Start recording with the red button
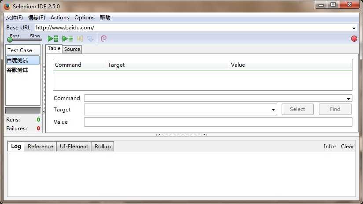363x204 pixels. pos(354,39)
